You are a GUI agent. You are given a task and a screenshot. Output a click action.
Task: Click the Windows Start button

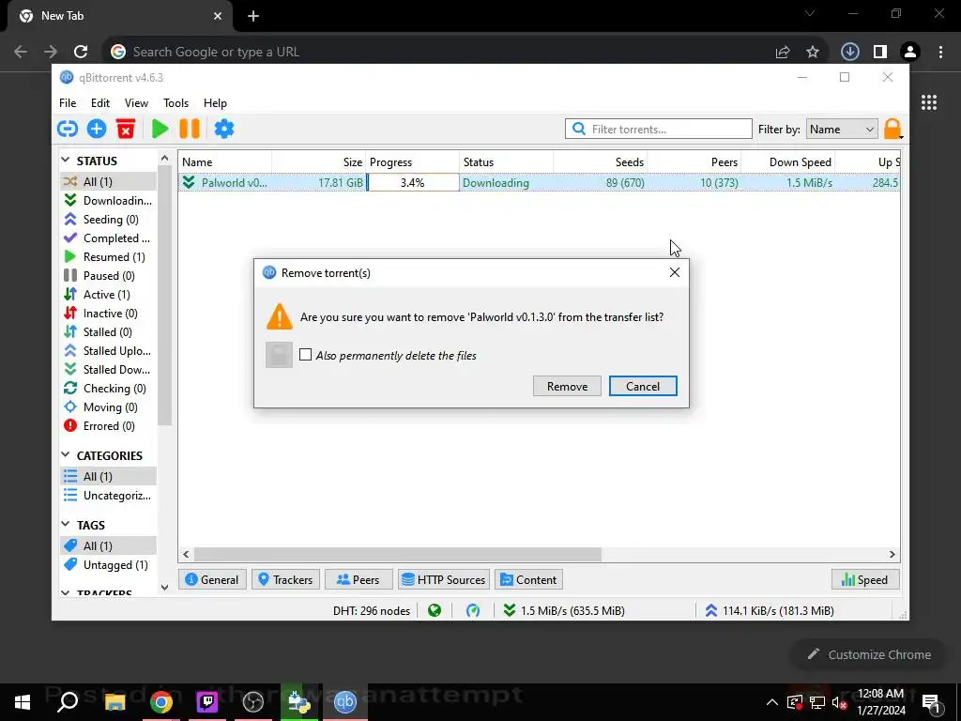(23, 702)
